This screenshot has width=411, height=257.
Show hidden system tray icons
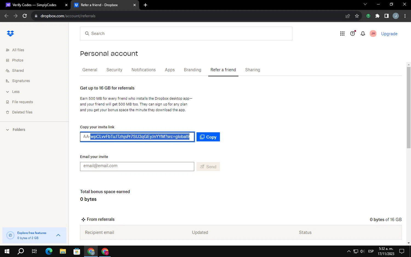(x=349, y=251)
